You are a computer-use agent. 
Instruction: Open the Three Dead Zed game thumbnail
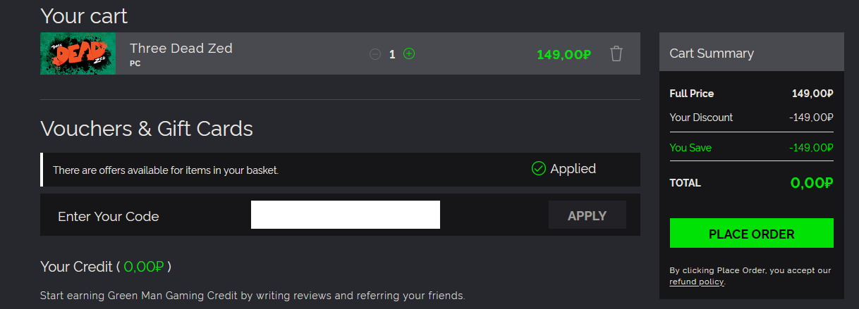click(x=78, y=53)
